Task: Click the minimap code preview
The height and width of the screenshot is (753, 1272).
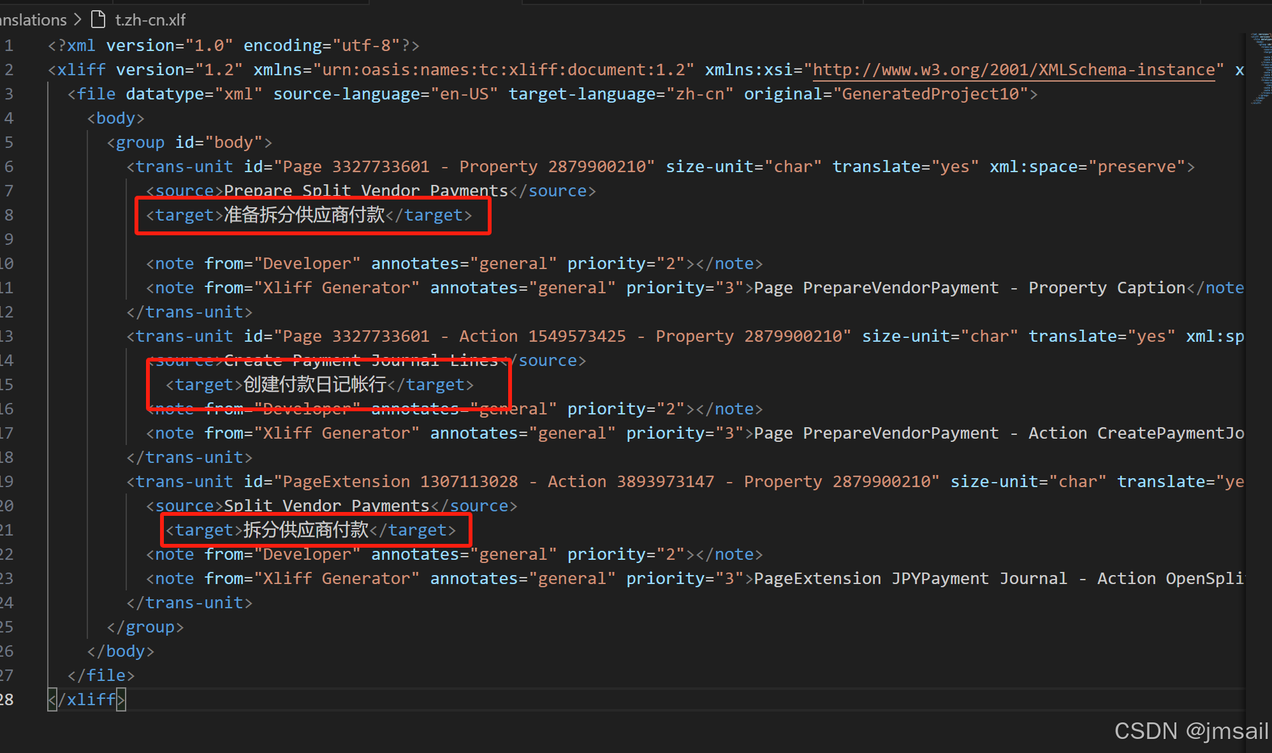Action: click(x=1260, y=69)
